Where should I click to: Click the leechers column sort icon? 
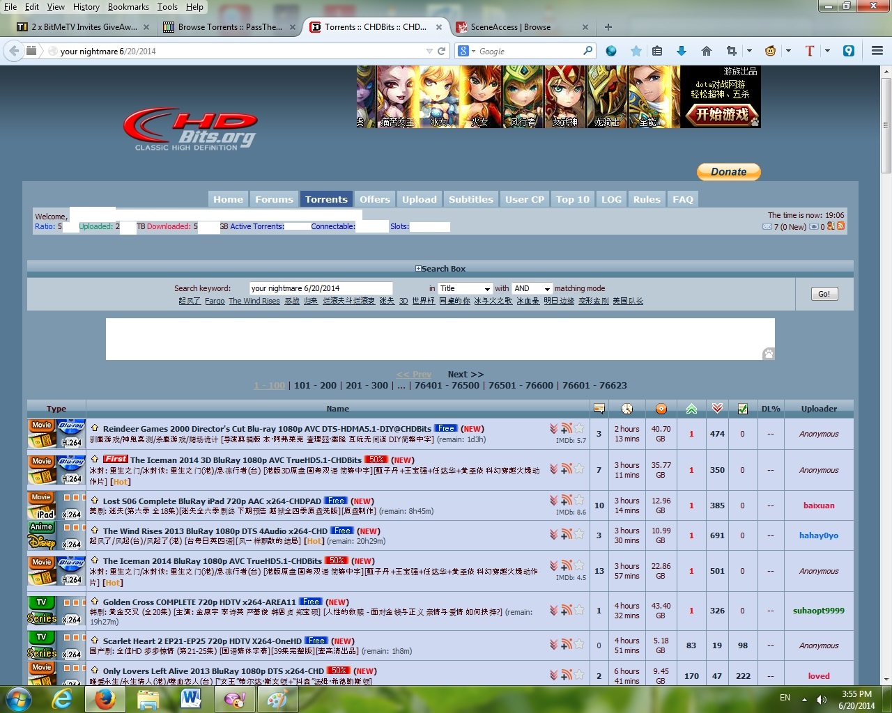tap(717, 409)
